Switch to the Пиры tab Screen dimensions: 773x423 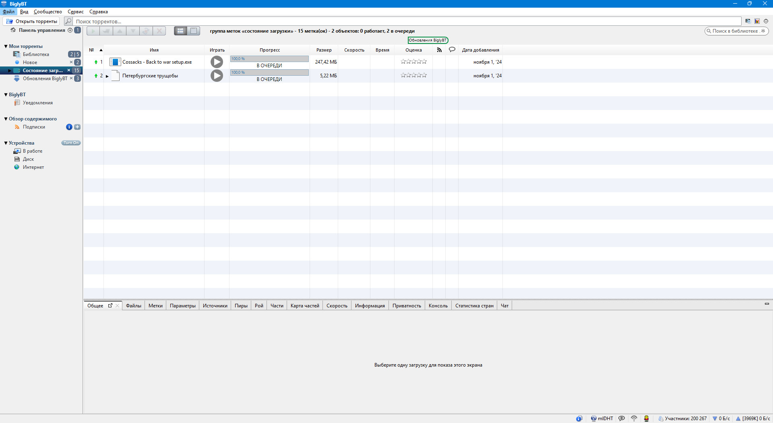tap(241, 306)
